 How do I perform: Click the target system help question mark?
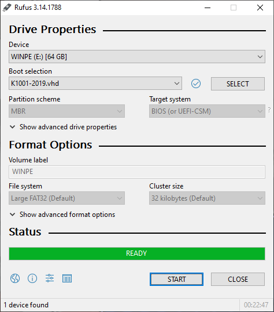pos(269,110)
